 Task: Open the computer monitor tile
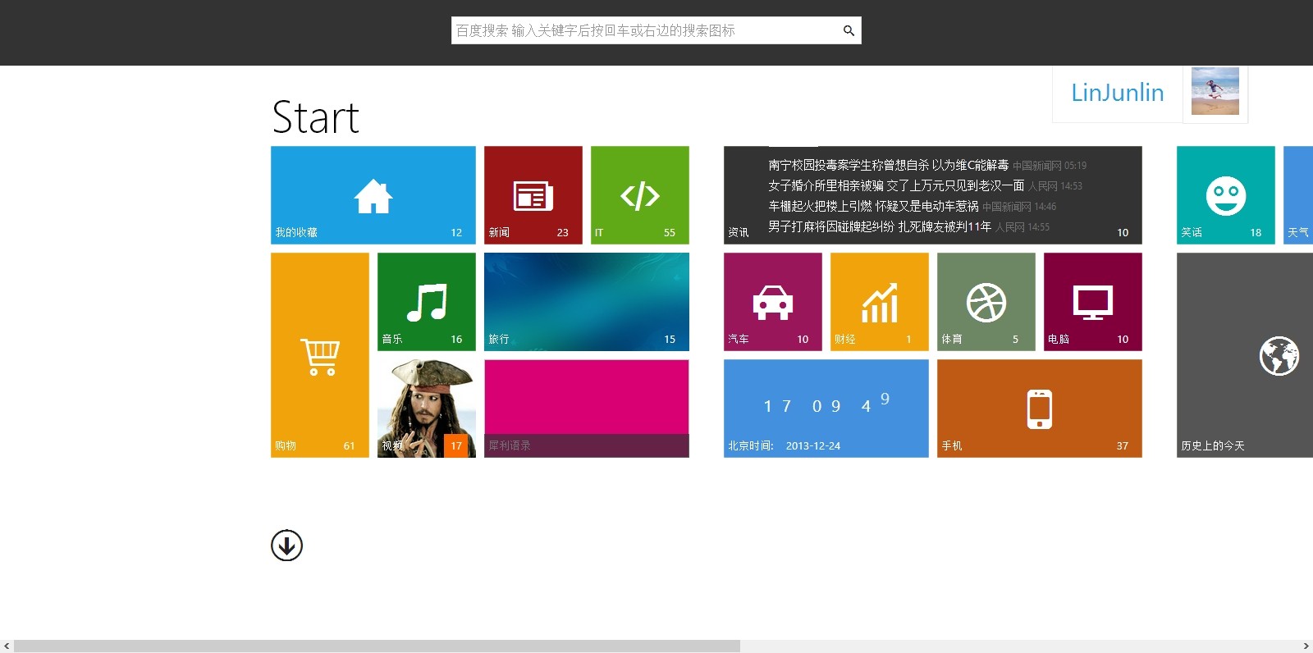1092,302
